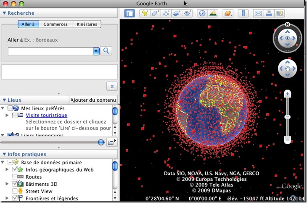Open the planet switcher (Saturn icon)
The image size is (307, 203).
point(228,13)
